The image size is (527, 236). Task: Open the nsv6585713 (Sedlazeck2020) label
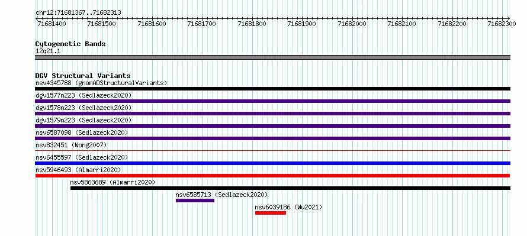pos(222,195)
